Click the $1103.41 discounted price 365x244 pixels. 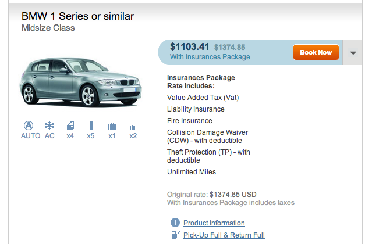pyautogui.click(x=189, y=46)
